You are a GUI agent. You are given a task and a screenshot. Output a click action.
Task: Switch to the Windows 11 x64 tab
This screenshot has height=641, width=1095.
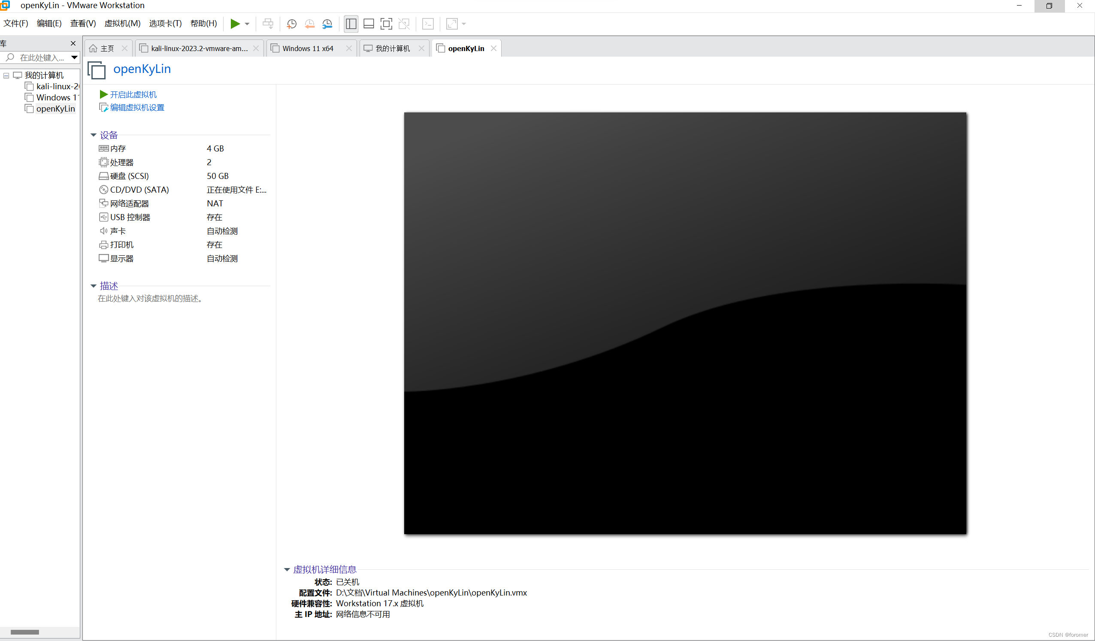[307, 48]
